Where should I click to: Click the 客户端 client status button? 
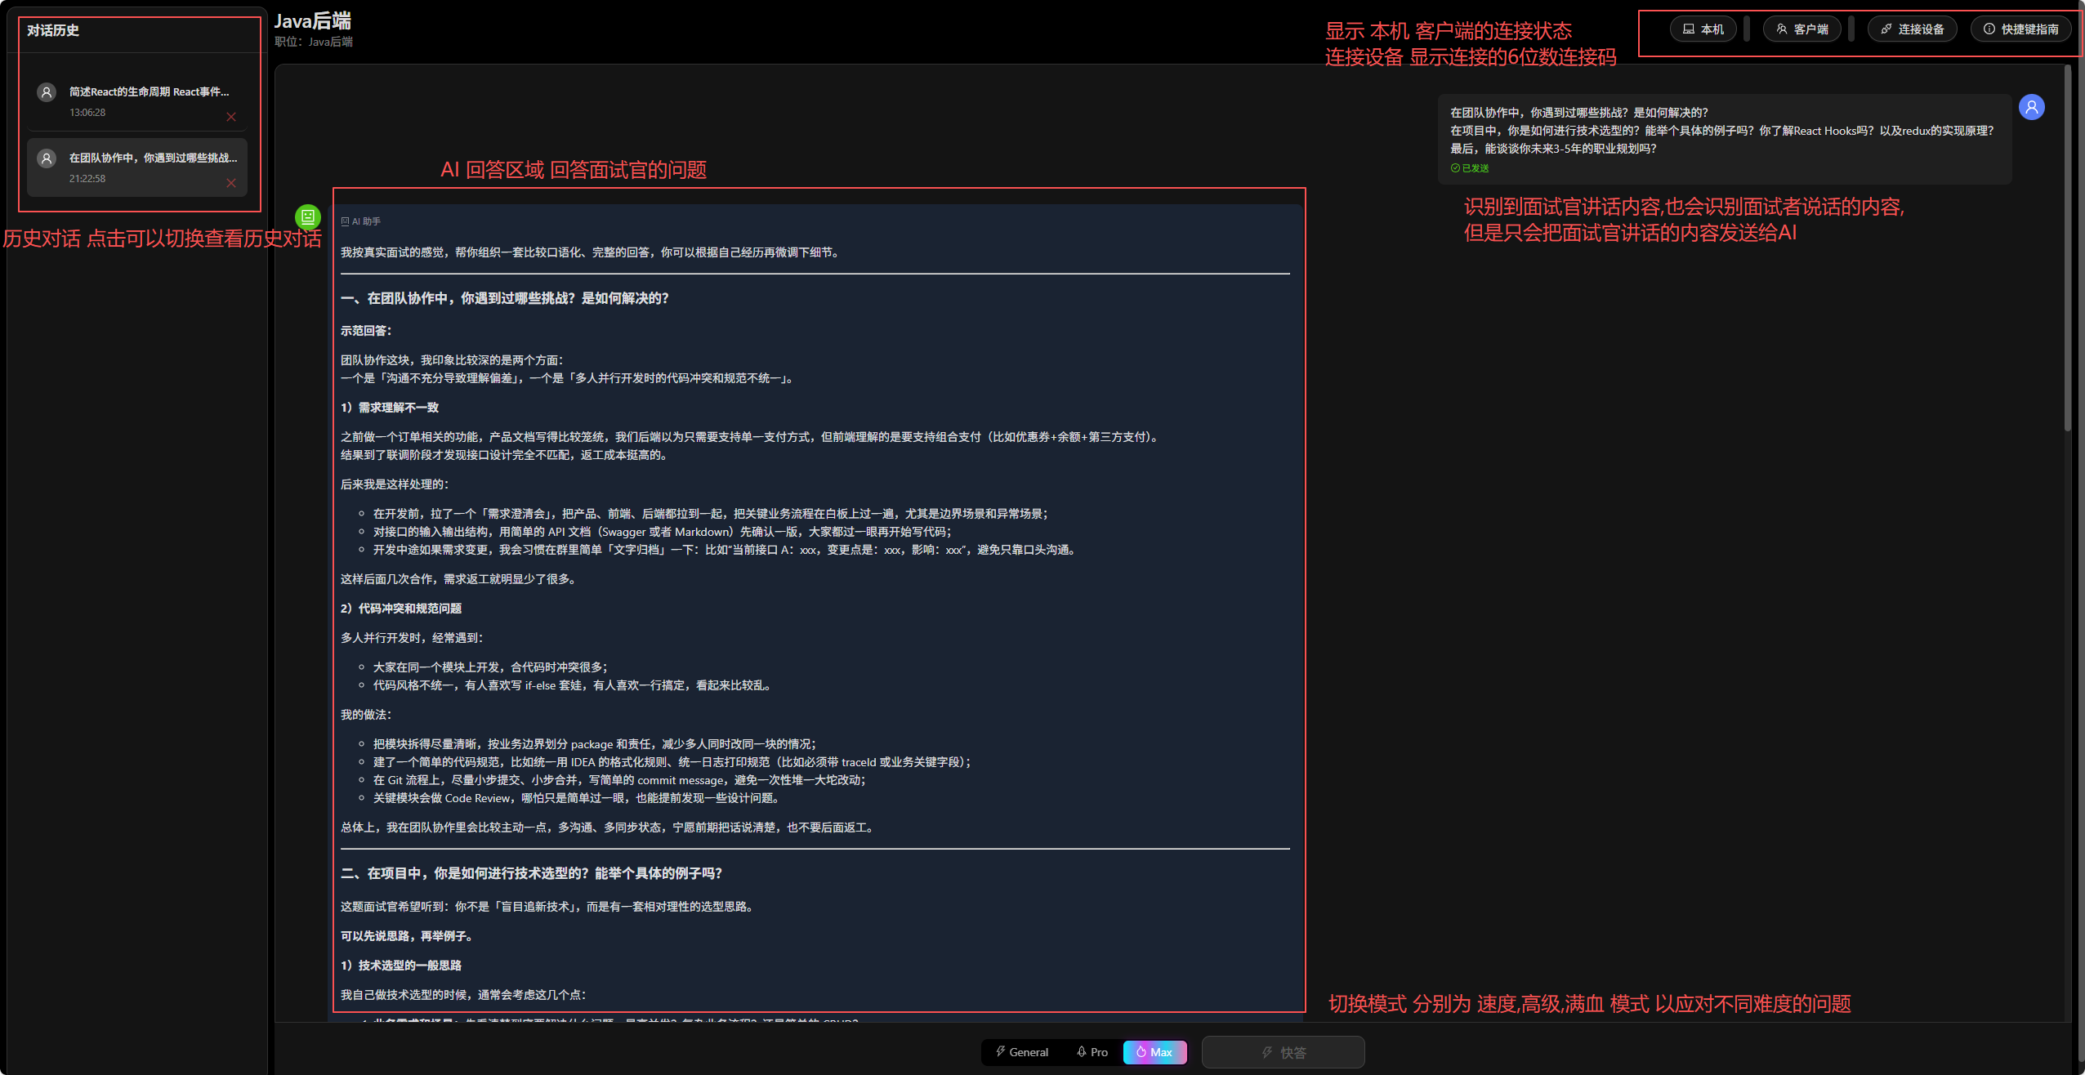click(x=1801, y=29)
